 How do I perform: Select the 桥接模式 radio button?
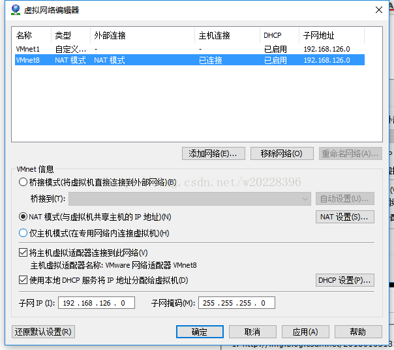23,182
